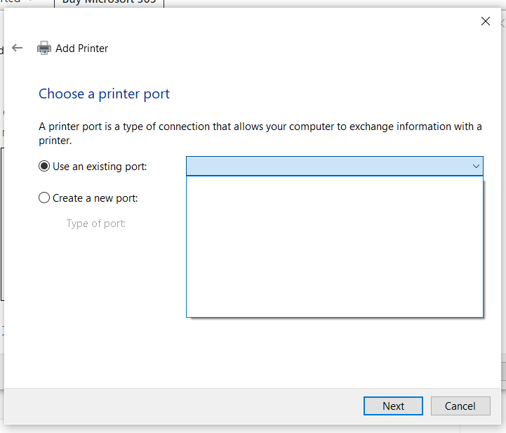
Task: Click the back arrow in Add Printer
Action: pos(18,48)
